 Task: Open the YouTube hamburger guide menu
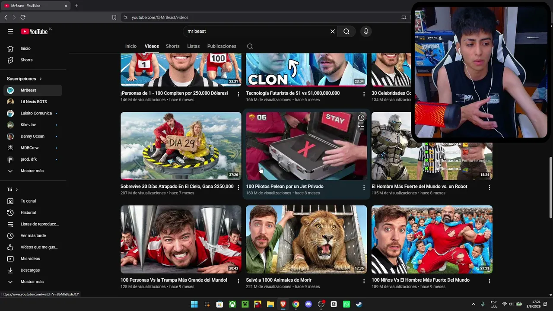(10, 31)
